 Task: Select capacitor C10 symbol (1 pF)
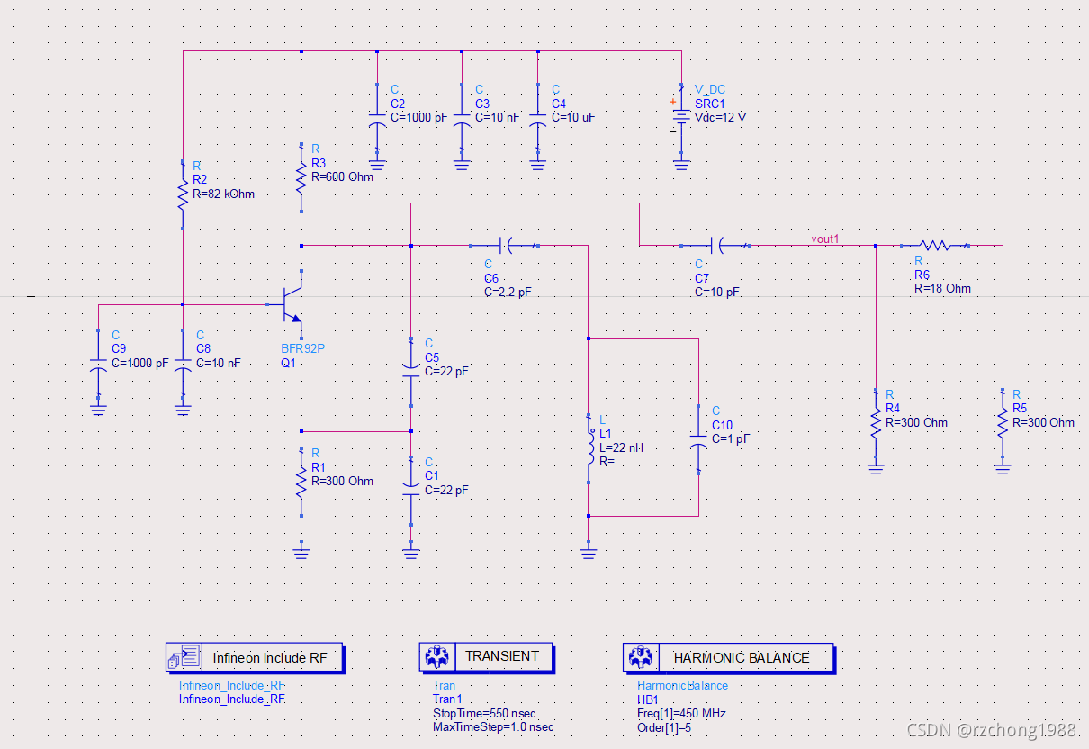pos(698,440)
